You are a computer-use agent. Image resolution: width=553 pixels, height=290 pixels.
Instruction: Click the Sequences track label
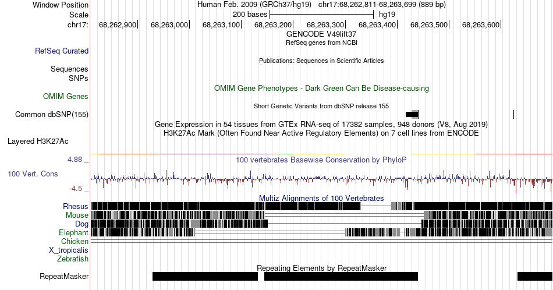pyautogui.click(x=69, y=69)
